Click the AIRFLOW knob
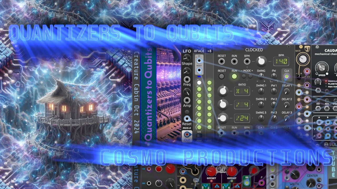The height and width of the screenshot is (189, 337). tap(295, 175)
